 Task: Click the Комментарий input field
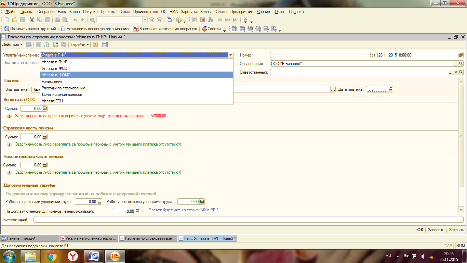pyautogui.click(x=249, y=220)
